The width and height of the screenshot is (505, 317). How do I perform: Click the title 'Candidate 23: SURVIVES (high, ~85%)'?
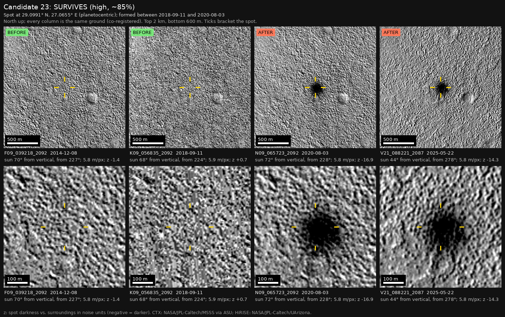pyautogui.click(x=69, y=7)
